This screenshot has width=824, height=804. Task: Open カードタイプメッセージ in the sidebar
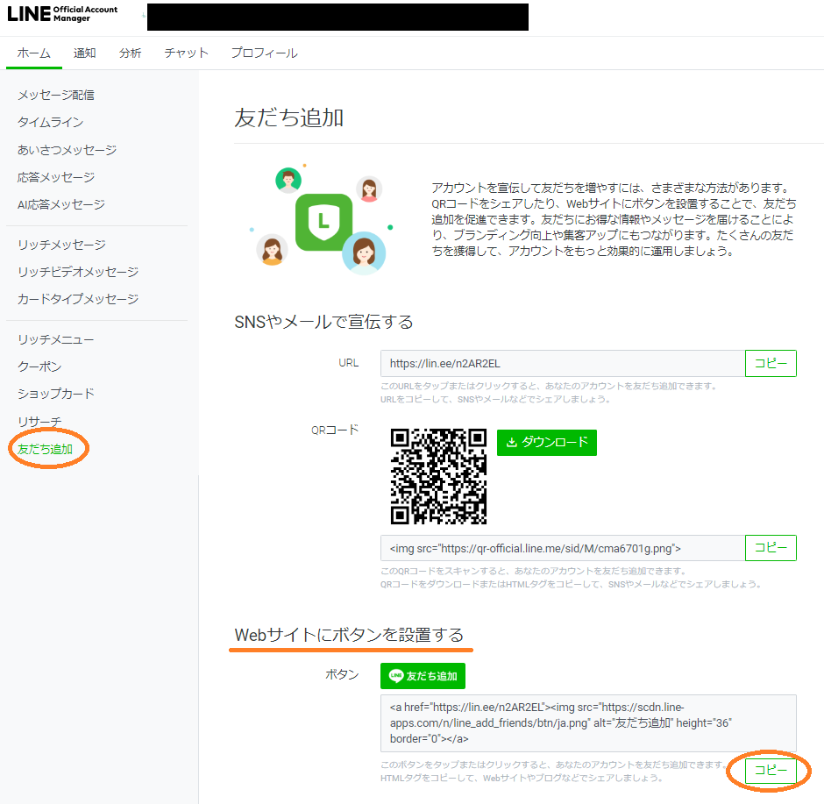(x=78, y=300)
